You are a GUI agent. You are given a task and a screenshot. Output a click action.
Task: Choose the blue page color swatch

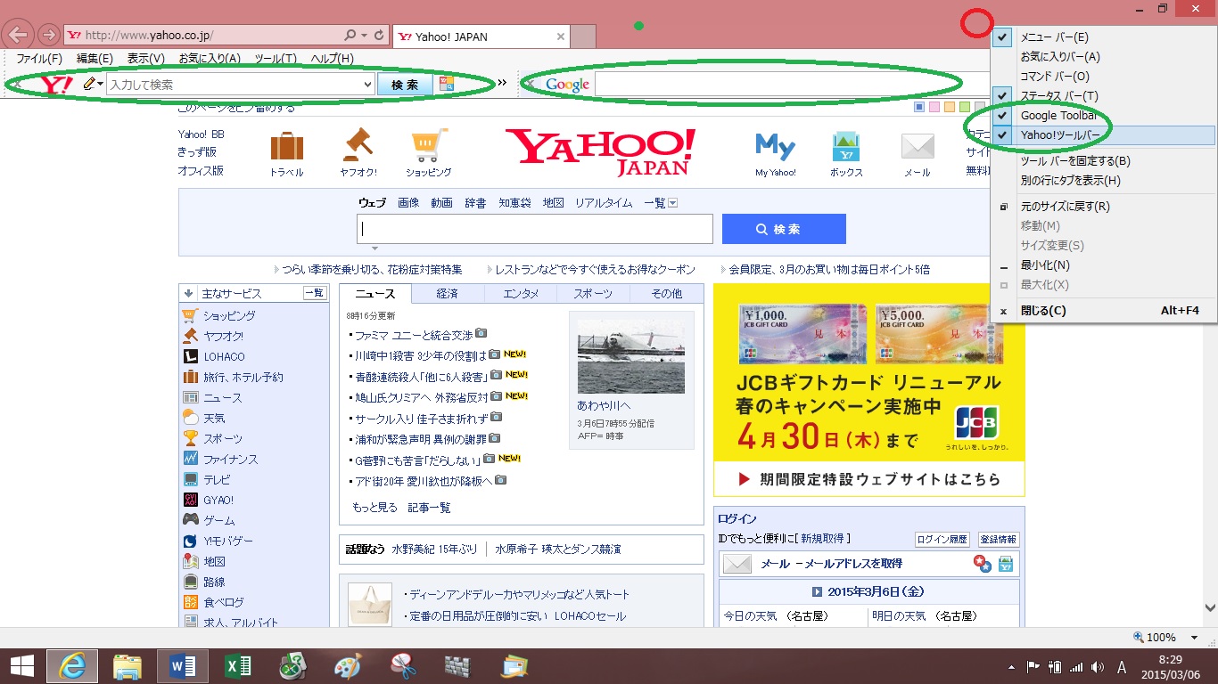919,108
